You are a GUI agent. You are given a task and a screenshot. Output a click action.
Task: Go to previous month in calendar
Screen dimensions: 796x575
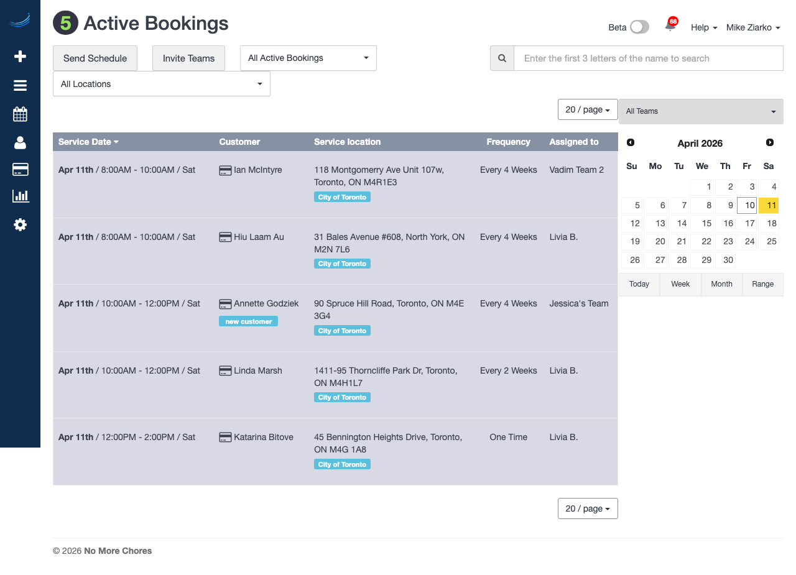(631, 143)
